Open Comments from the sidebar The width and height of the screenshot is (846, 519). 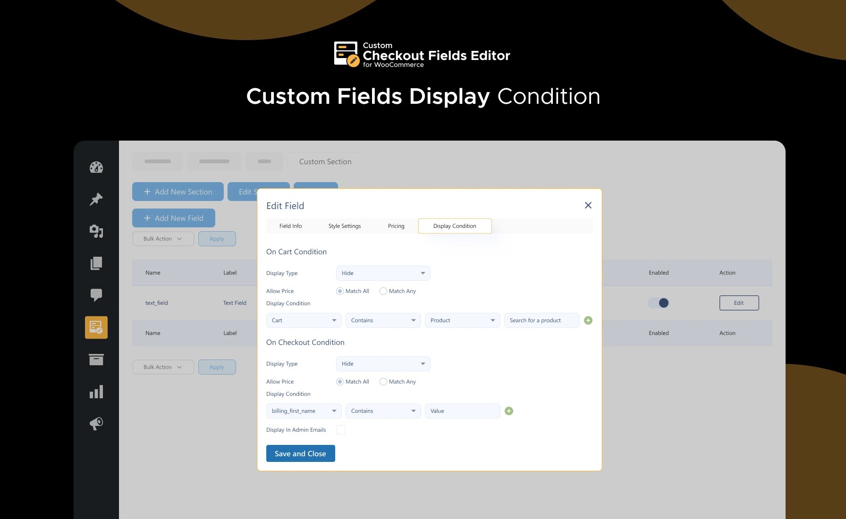96,295
